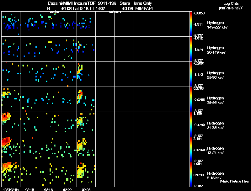Click the 1.173 color scale value

pyautogui.click(x=199, y=75)
